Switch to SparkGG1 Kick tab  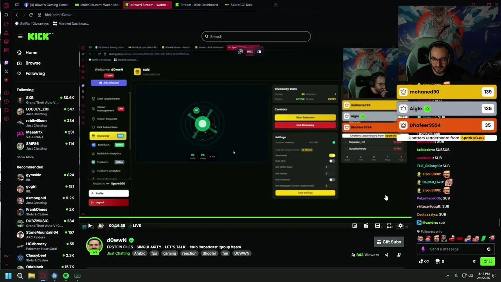239,5
